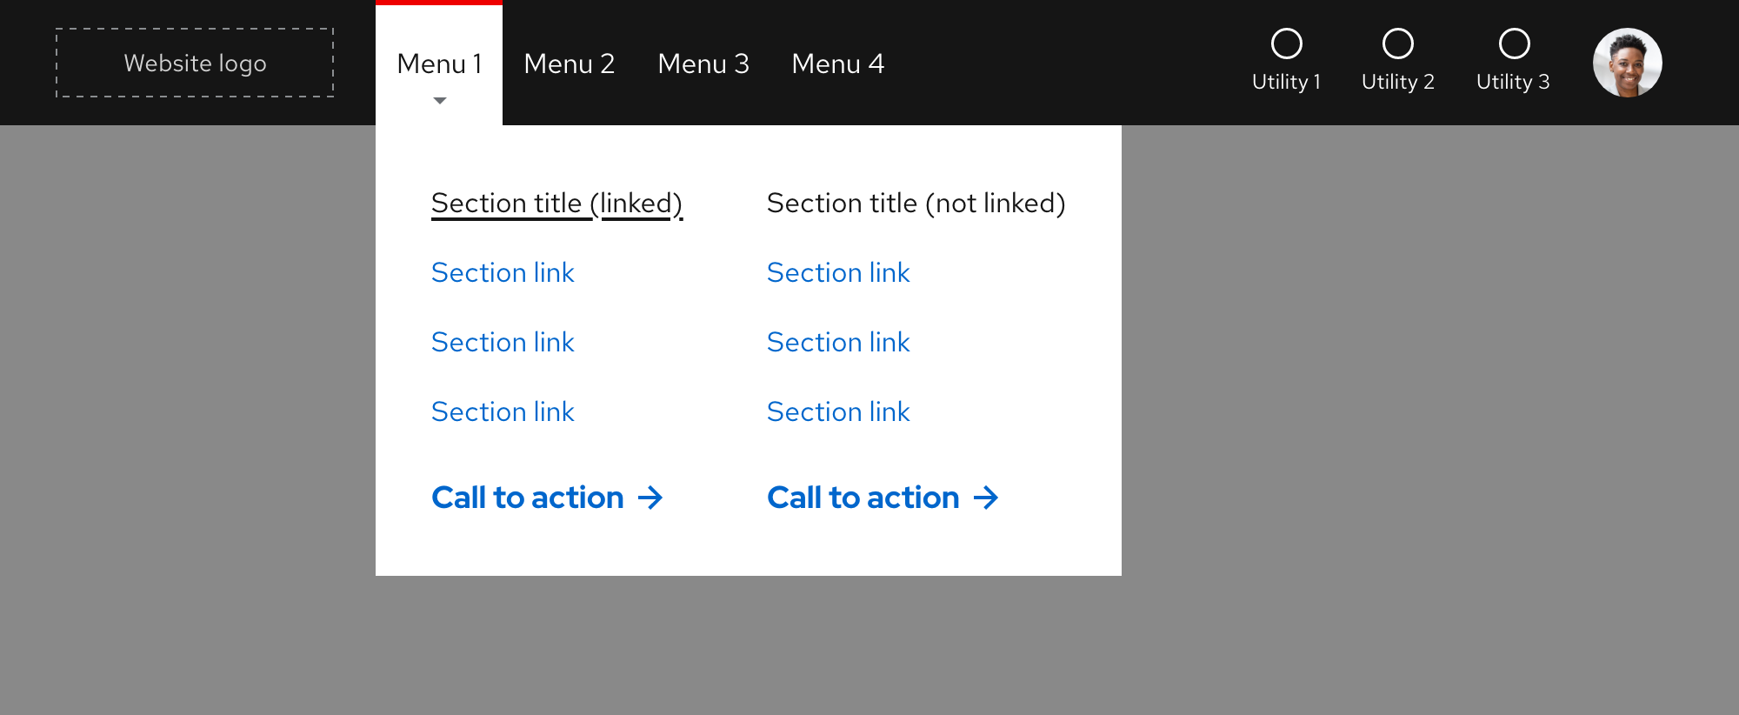Select the middle Section link under not-linked title
The width and height of the screenshot is (1739, 715).
click(838, 342)
